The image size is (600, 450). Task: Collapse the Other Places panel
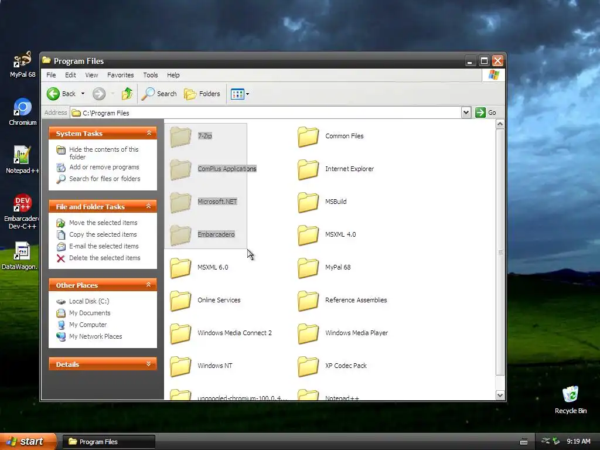149,285
